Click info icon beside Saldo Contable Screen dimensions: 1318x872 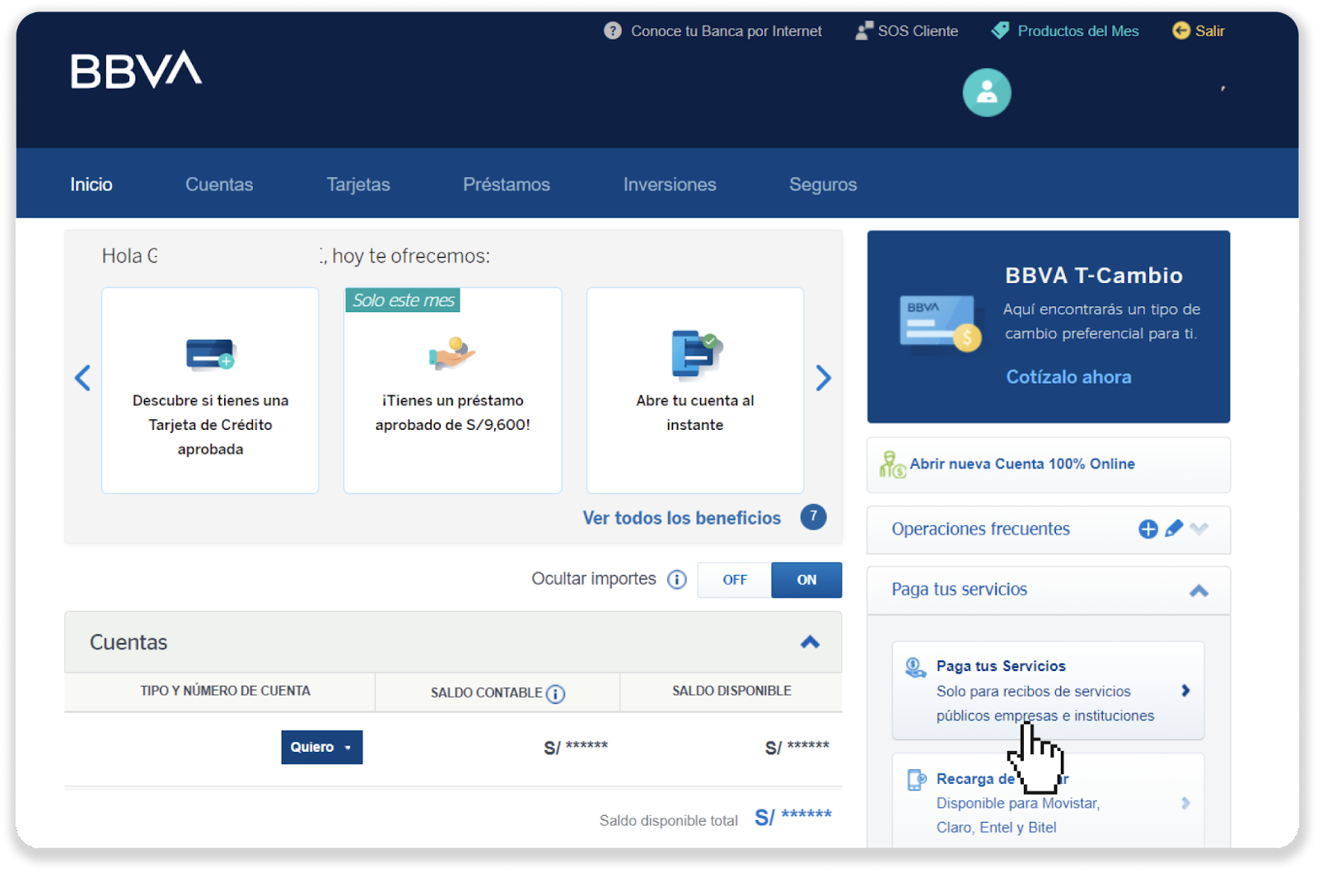pos(556,694)
